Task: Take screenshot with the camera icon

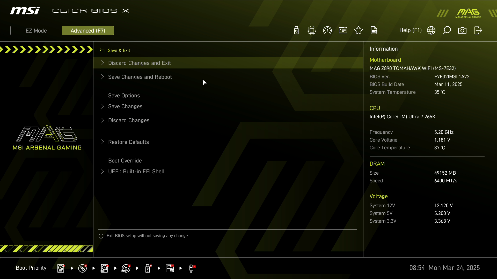Action: point(462,30)
